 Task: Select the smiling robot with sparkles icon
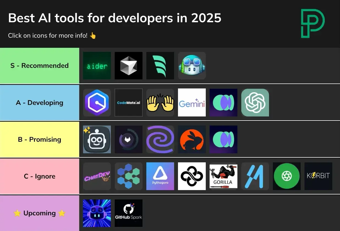97,139
